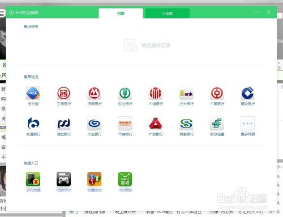Click the 支付宝 text label
283x217 pixels.
click(x=33, y=104)
